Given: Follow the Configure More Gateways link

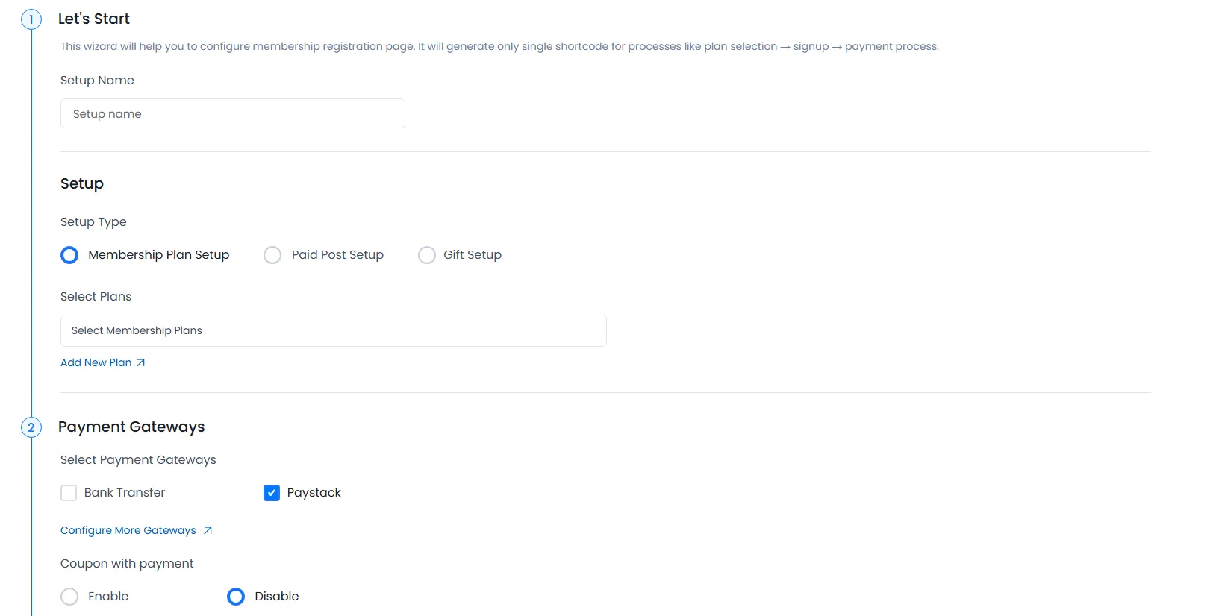Looking at the screenshot, I should click(128, 530).
